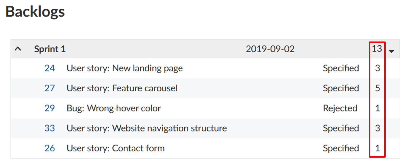This screenshot has width=406, height=163.
Task: Click the Sprint 1 date 2019-09-02
Action: [x=270, y=49]
